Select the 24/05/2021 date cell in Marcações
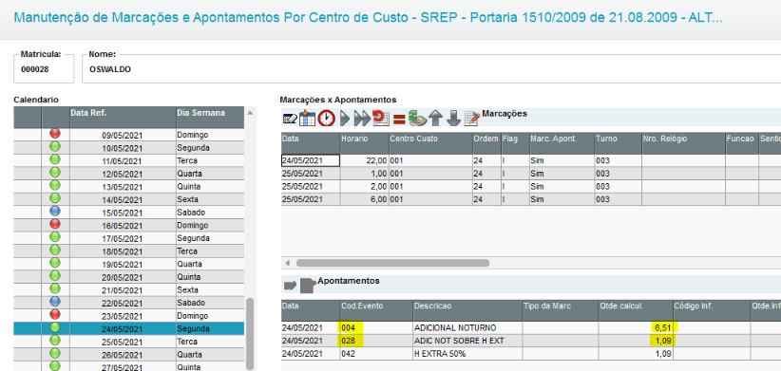The width and height of the screenshot is (781, 371). (311, 160)
